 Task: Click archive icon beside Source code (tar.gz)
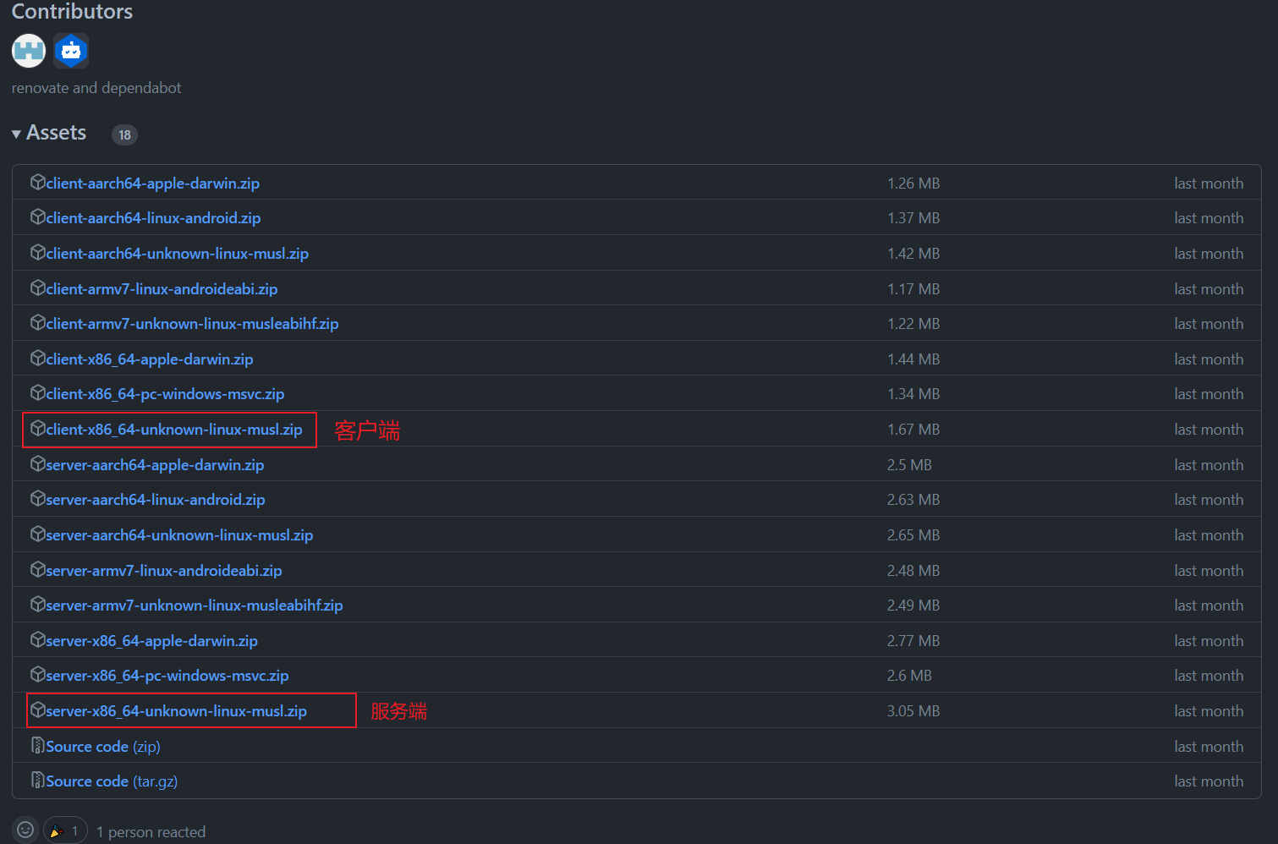tap(37, 781)
